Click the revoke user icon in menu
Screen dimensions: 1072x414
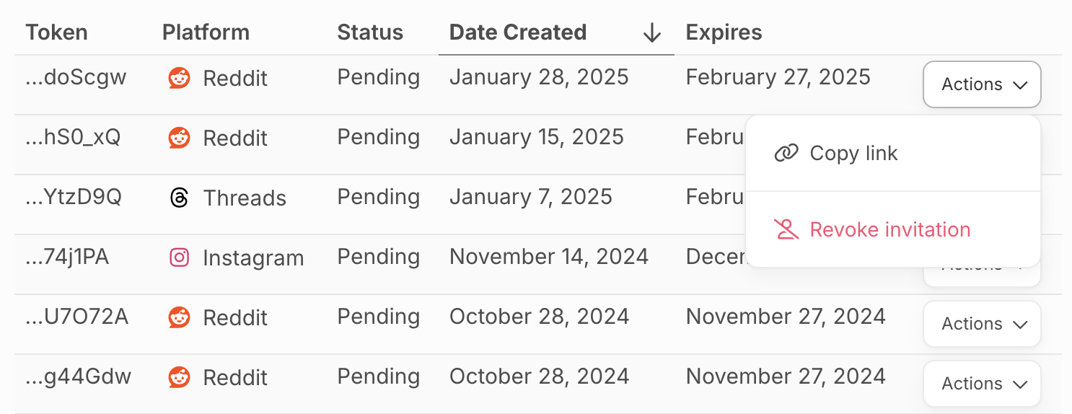pyautogui.click(x=786, y=230)
